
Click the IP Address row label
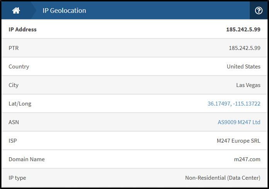click(x=22, y=29)
